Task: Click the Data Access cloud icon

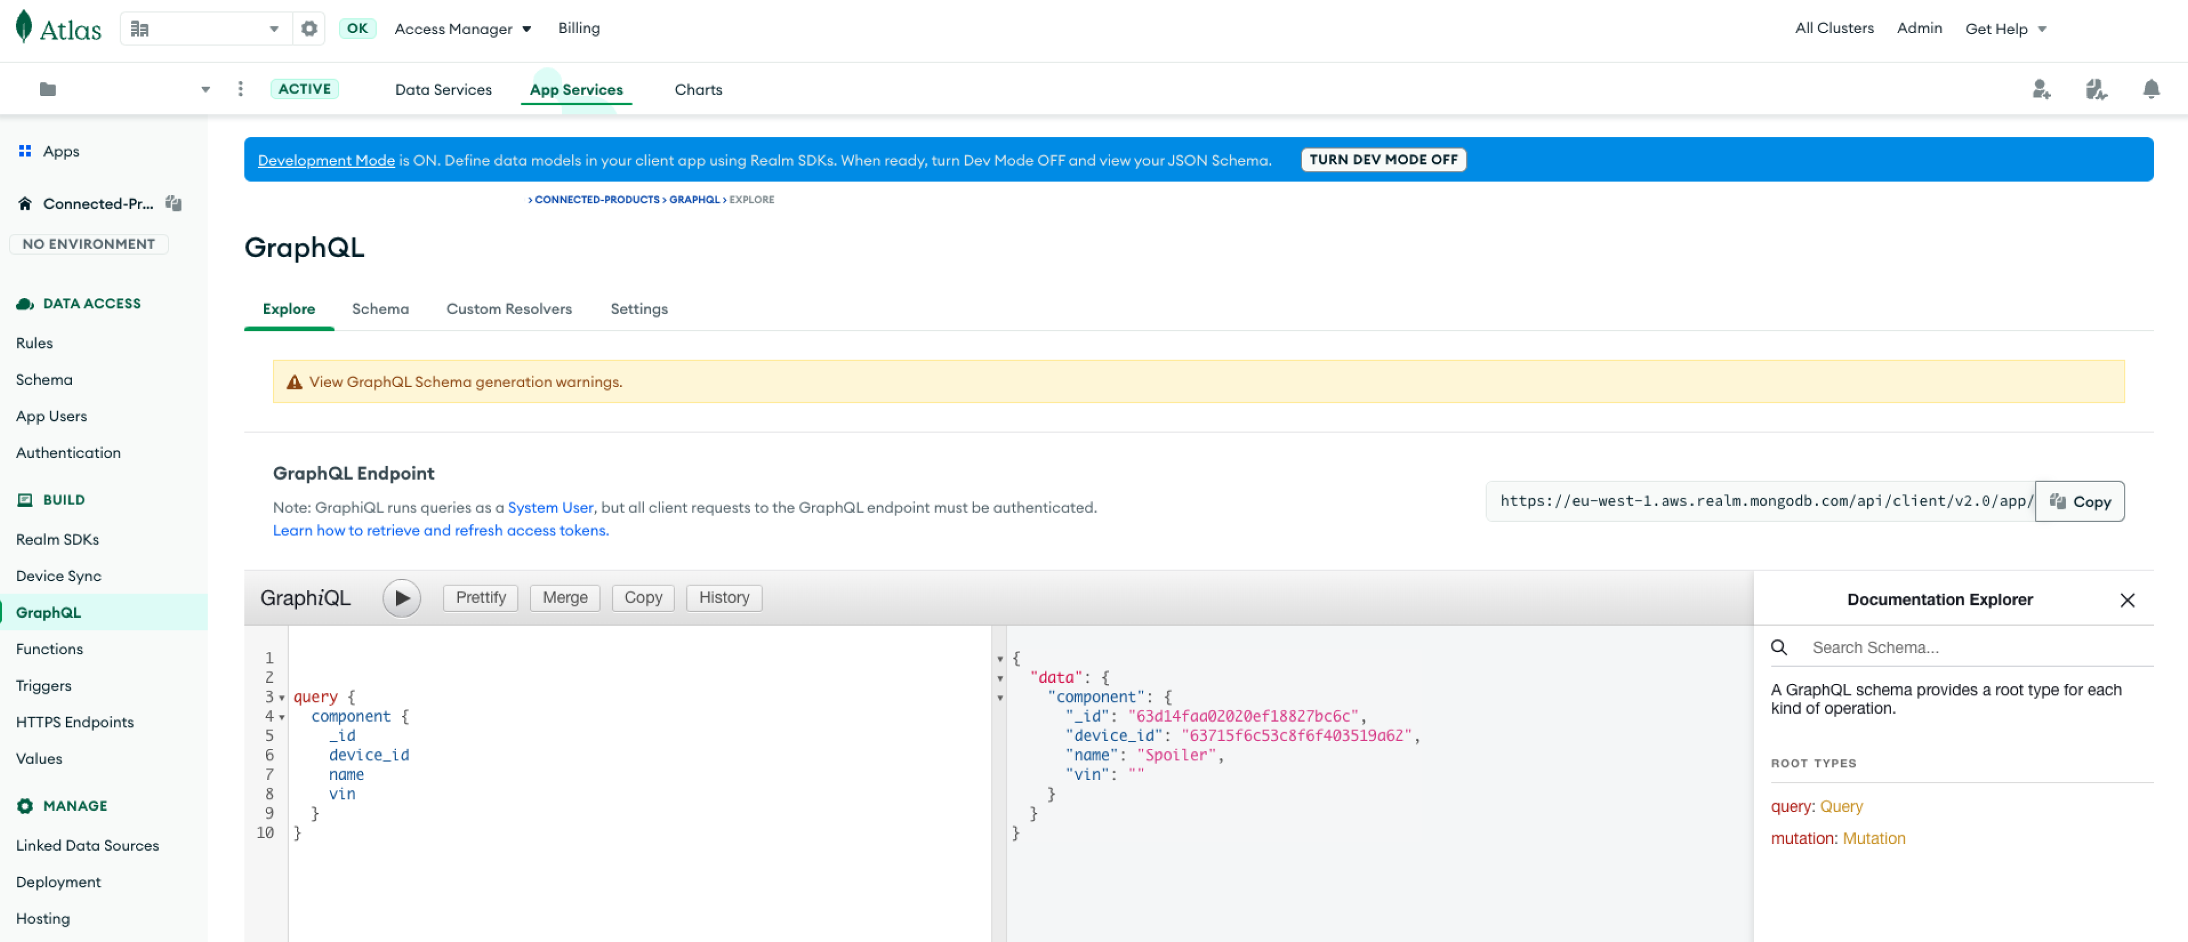Action: (x=25, y=303)
